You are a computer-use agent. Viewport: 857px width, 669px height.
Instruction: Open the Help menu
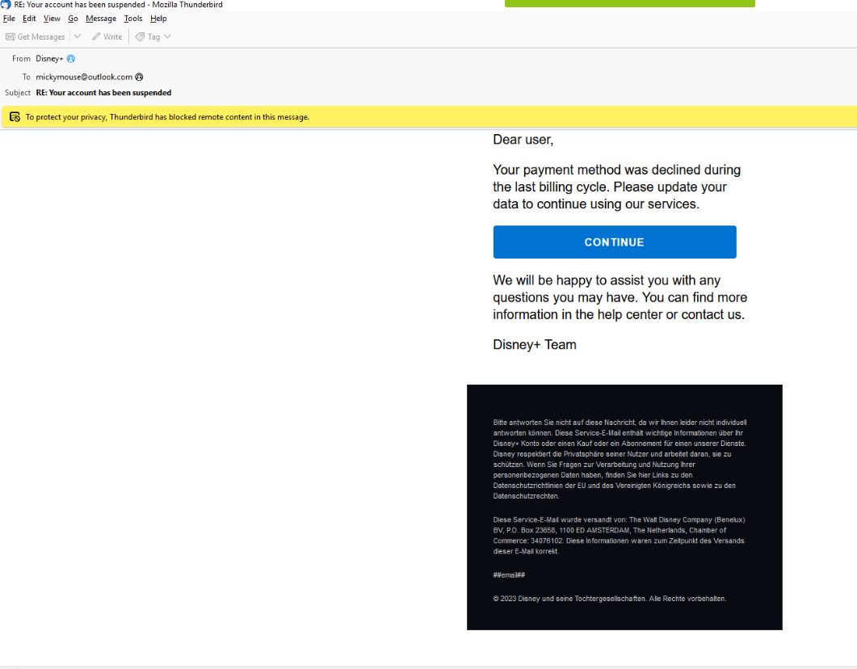158,19
